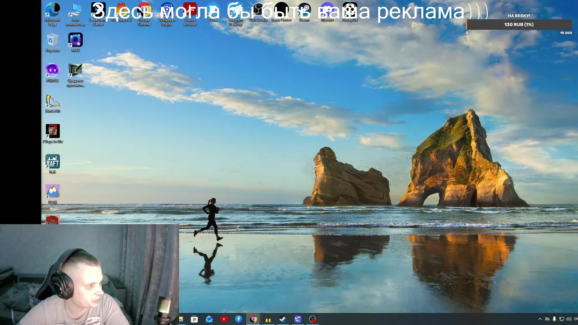Open Adobe Acrobat desktop shortcut
This screenshot has width=578, height=325.
[190, 14]
